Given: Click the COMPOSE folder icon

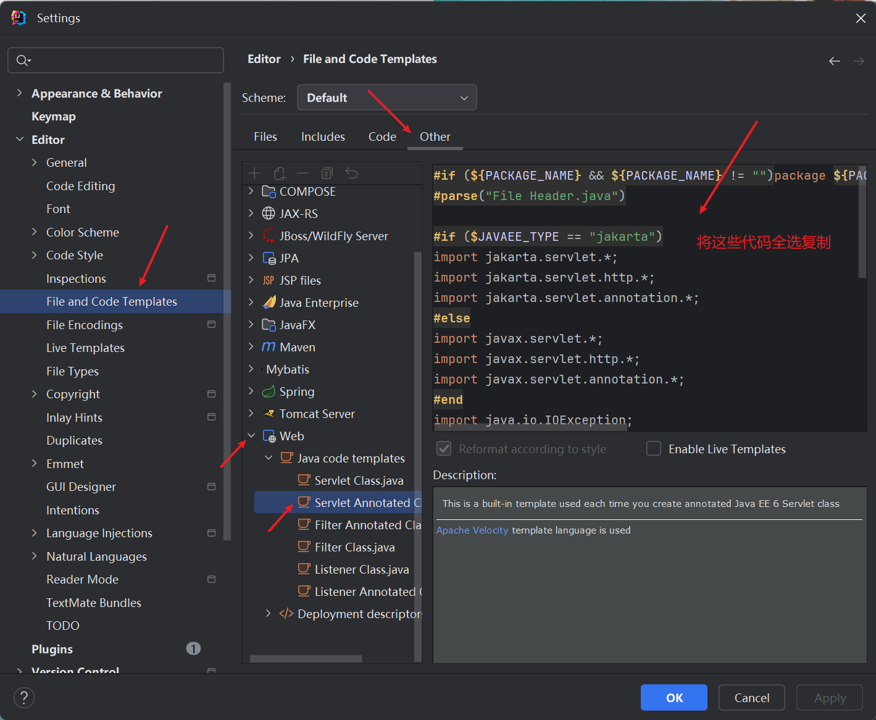Looking at the screenshot, I should (x=269, y=191).
